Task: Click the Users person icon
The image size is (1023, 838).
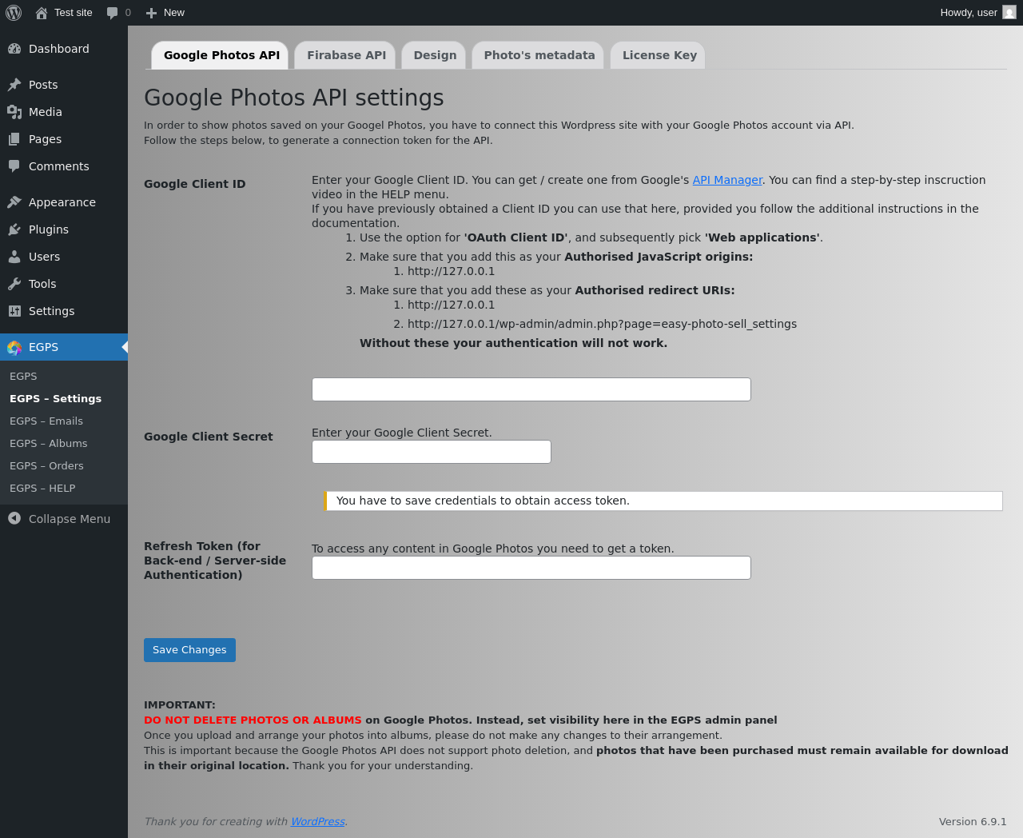Action: pyautogui.click(x=14, y=257)
